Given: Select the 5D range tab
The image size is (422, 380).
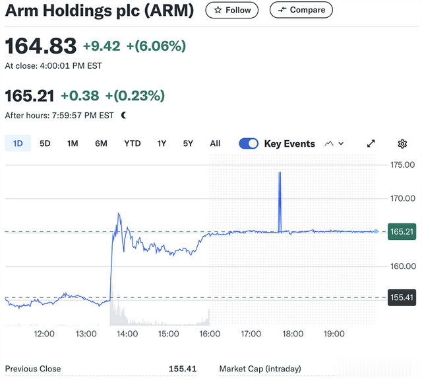Looking at the screenshot, I should coord(45,143).
